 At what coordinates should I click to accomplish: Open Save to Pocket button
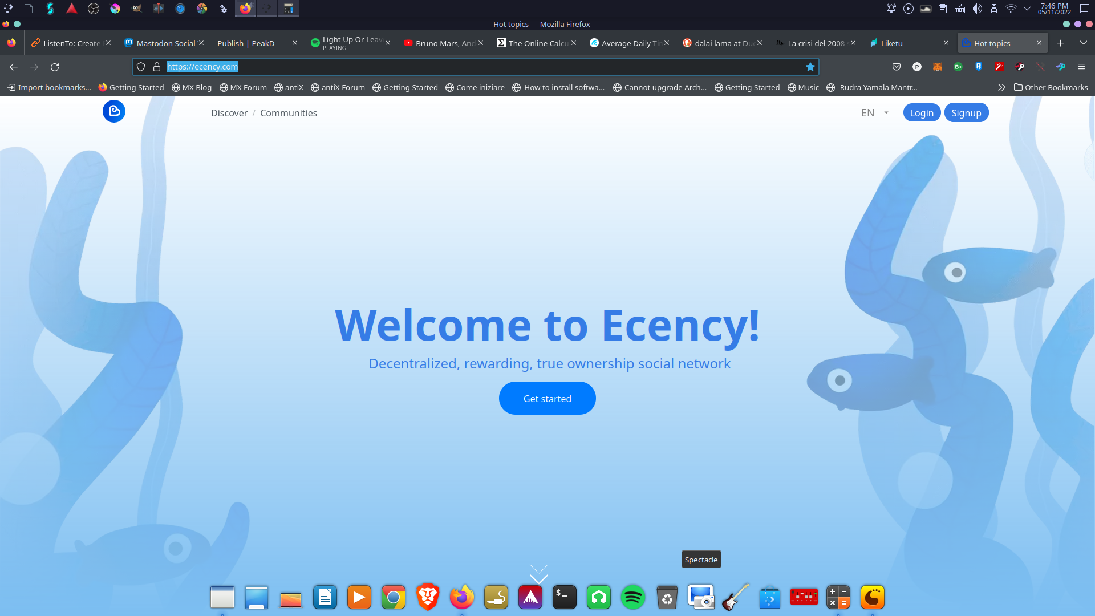tap(897, 67)
